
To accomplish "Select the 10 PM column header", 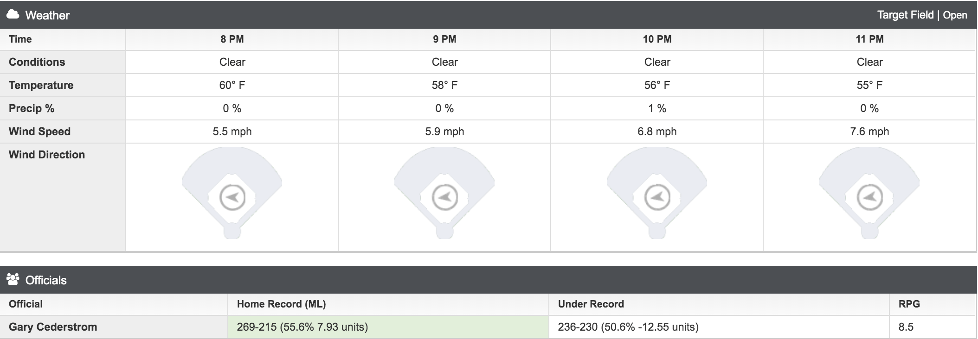I will pyautogui.click(x=657, y=39).
